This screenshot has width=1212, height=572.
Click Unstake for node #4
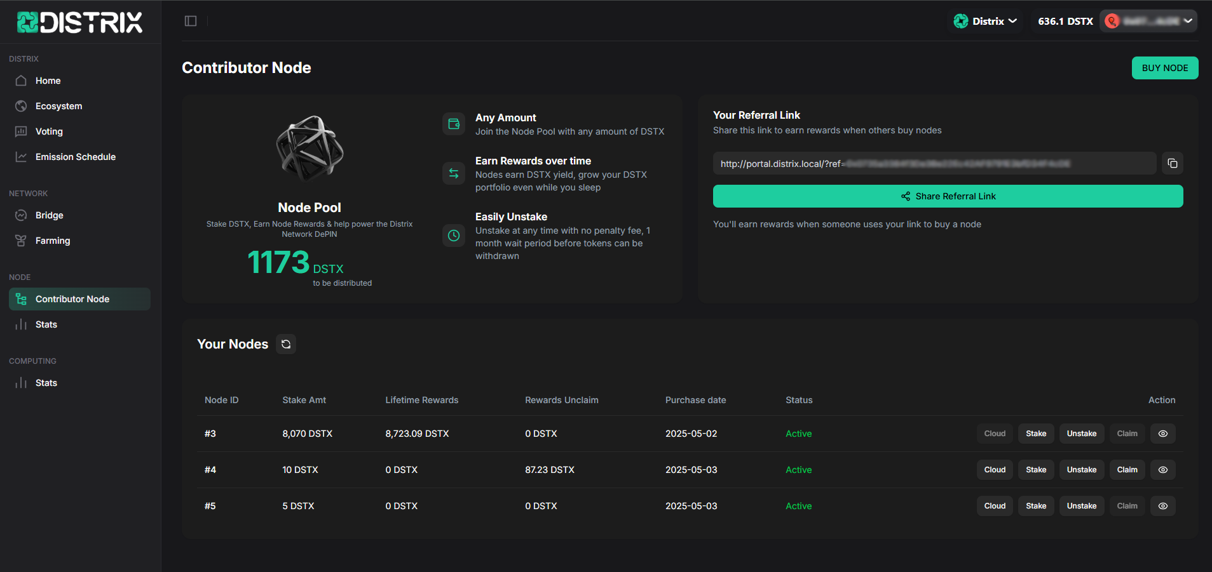tap(1082, 470)
